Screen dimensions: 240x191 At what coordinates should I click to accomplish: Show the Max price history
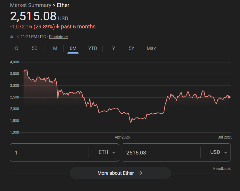pyautogui.click(x=151, y=48)
